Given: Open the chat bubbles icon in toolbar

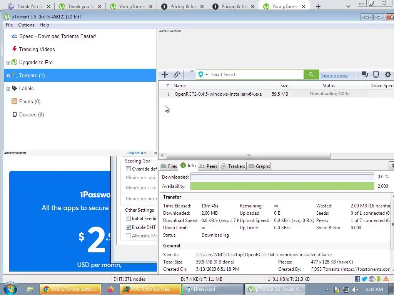Looking at the screenshot, I should 364,74.
